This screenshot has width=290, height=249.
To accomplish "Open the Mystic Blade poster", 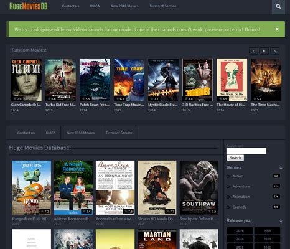I will click(163, 80).
